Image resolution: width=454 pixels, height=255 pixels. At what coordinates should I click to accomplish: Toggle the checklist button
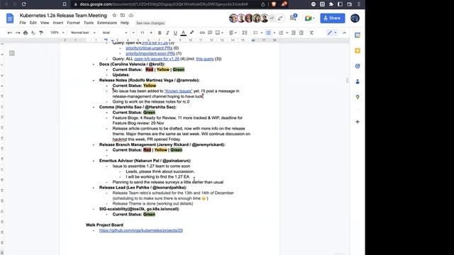click(x=255, y=33)
